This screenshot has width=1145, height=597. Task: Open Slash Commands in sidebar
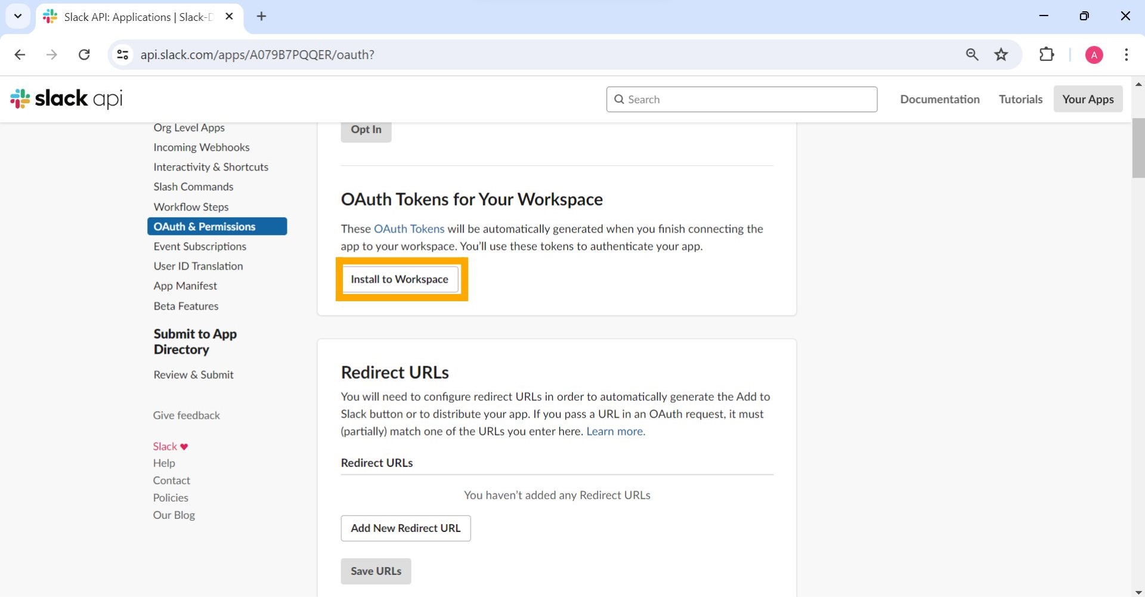[x=193, y=187]
